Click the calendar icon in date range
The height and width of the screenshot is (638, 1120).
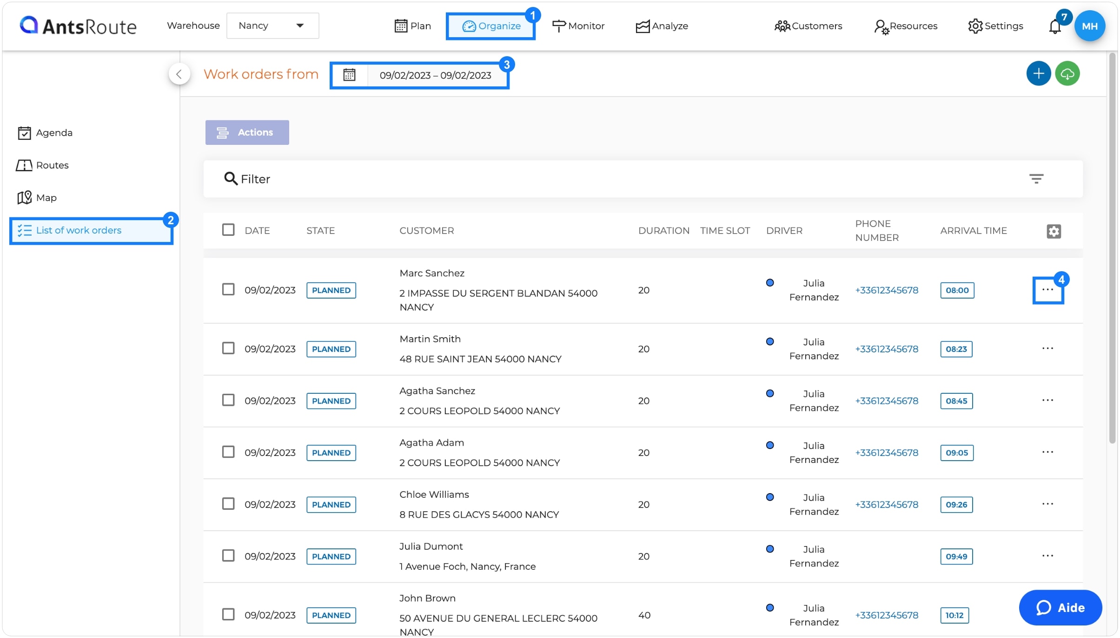349,75
